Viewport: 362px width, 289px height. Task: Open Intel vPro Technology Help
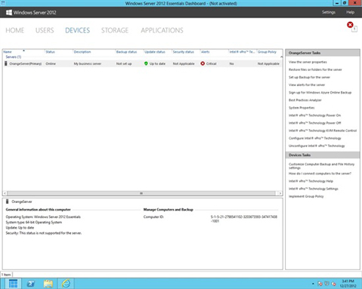pyautogui.click(x=311, y=181)
